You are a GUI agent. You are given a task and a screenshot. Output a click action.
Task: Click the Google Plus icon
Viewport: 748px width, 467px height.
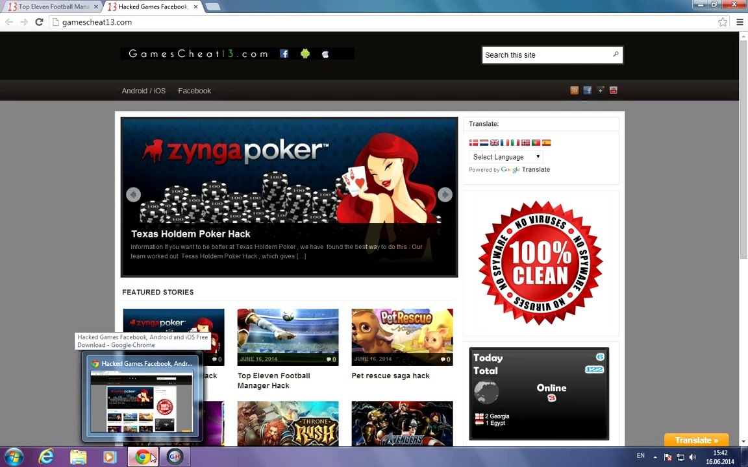click(x=600, y=91)
